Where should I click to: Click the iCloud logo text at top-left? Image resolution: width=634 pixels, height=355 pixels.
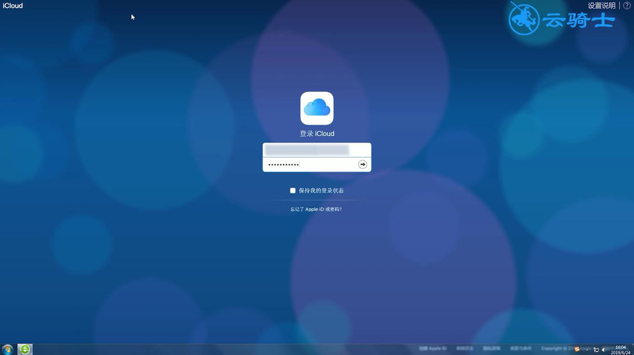pyautogui.click(x=13, y=5)
